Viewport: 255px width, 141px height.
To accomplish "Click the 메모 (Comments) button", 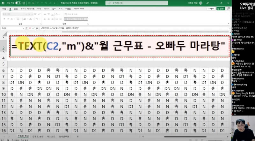I will pos(211,9).
